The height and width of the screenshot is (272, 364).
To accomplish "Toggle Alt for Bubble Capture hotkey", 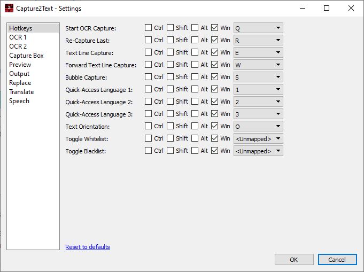I will 195,77.
